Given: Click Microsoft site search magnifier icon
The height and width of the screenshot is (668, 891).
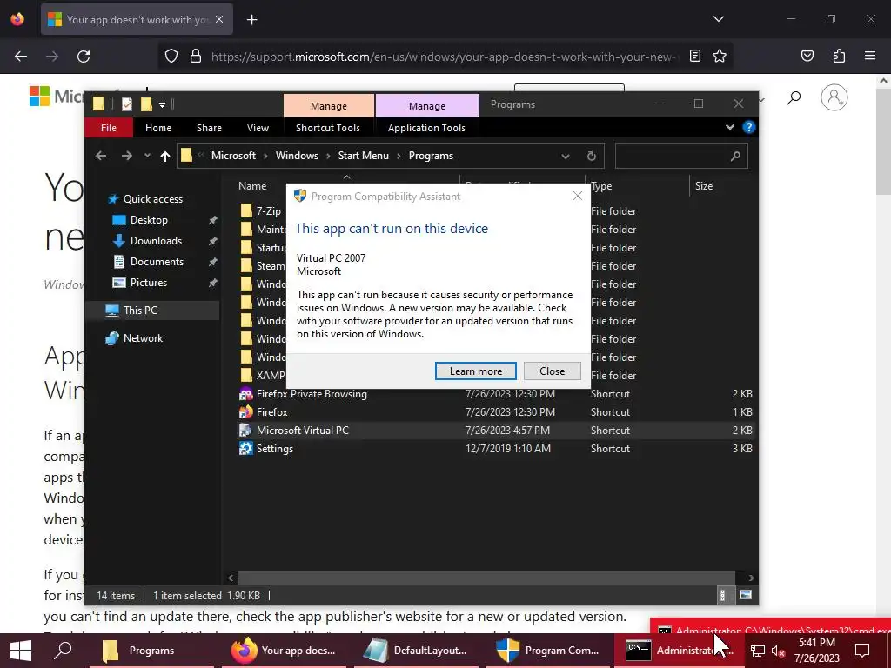Looking at the screenshot, I should (794, 97).
